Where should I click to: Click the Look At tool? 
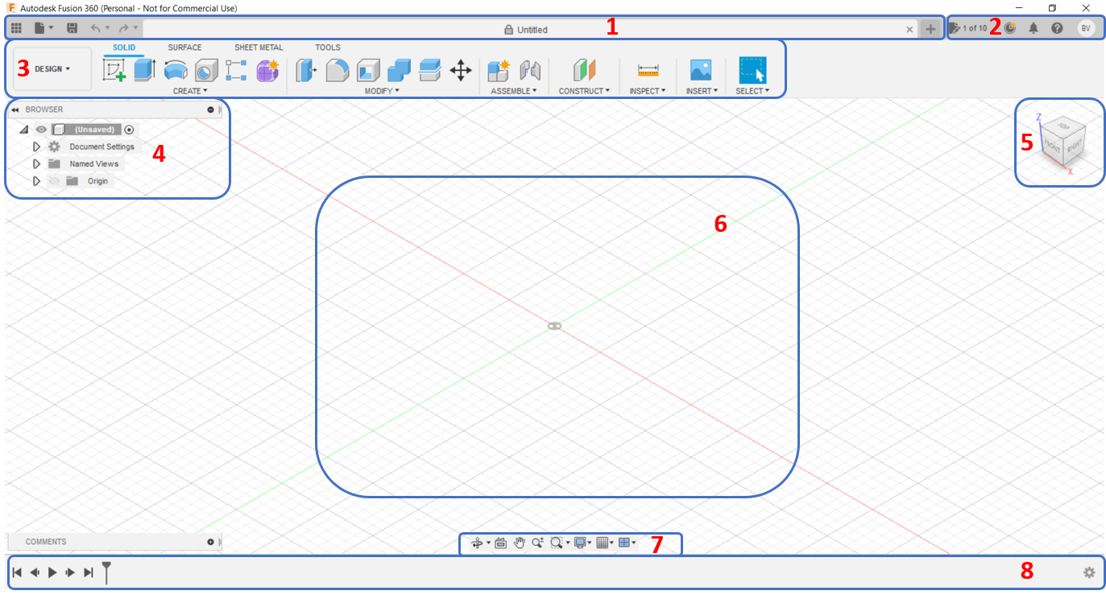pos(500,543)
